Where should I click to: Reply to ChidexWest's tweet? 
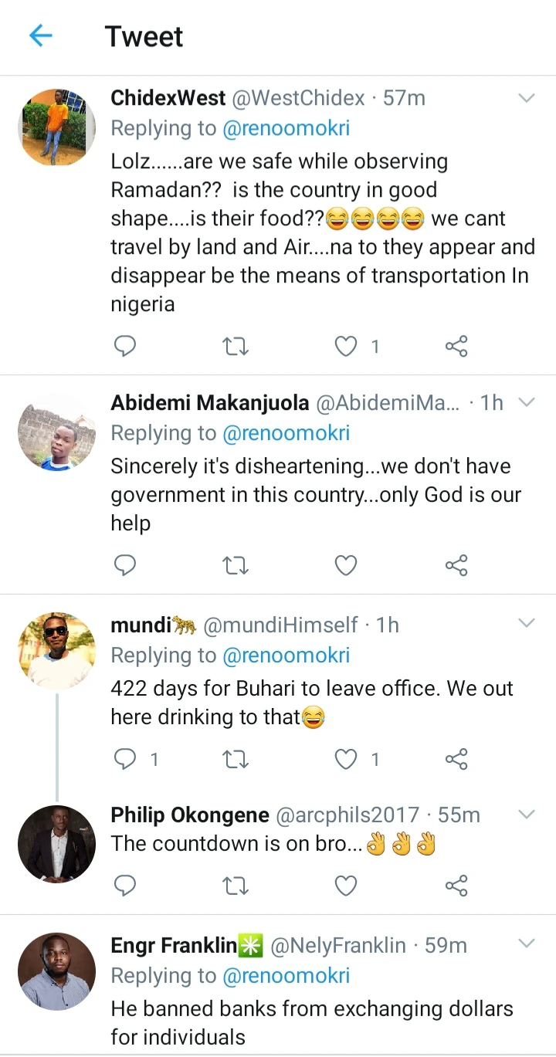click(x=125, y=347)
